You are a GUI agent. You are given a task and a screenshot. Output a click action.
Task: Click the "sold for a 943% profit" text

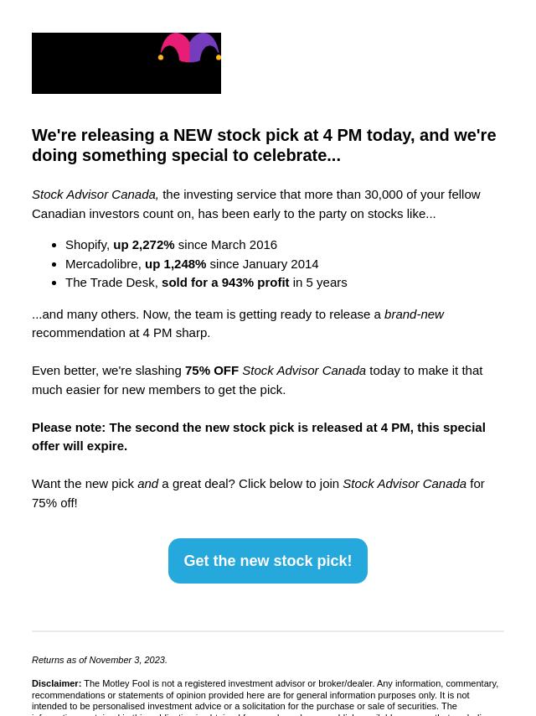click(225, 283)
